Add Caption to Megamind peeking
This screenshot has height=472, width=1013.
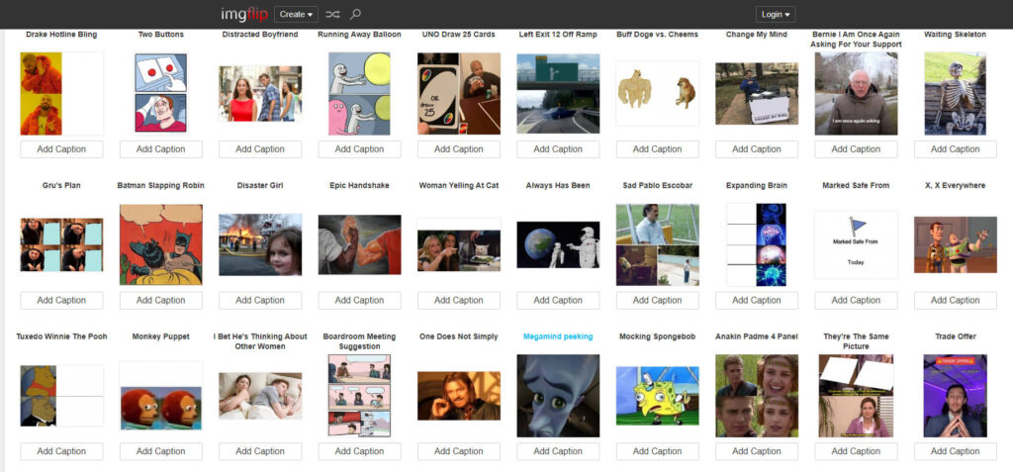[558, 451]
